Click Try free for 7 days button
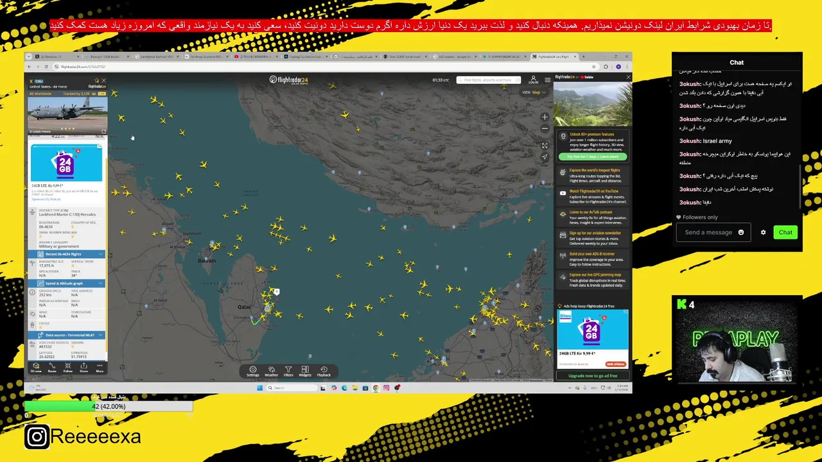The image size is (822, 462). 593,157
